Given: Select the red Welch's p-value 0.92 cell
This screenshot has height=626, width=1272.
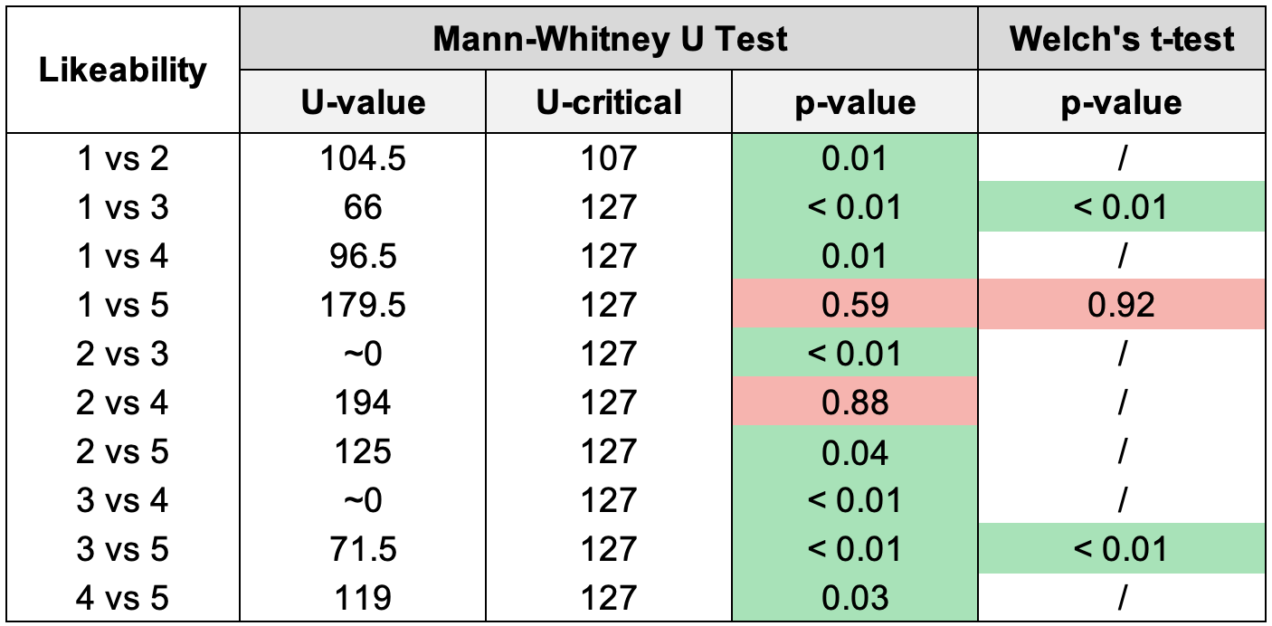Looking at the screenshot, I should point(1122,305).
